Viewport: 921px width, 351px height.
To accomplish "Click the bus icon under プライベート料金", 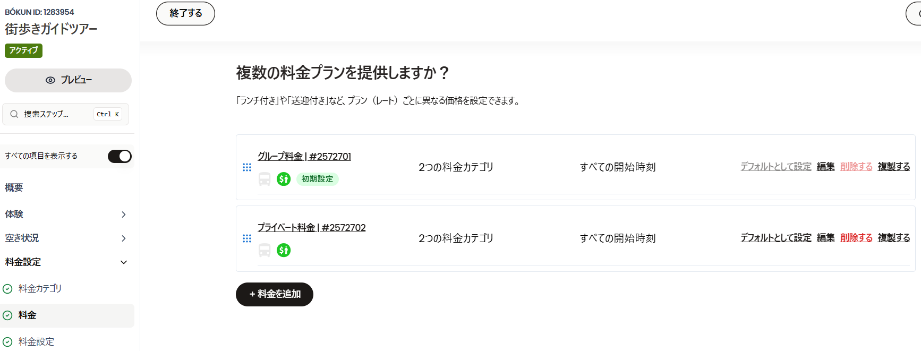I will coord(265,250).
